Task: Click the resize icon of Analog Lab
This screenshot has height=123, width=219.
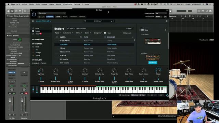Action: click(x=167, y=95)
